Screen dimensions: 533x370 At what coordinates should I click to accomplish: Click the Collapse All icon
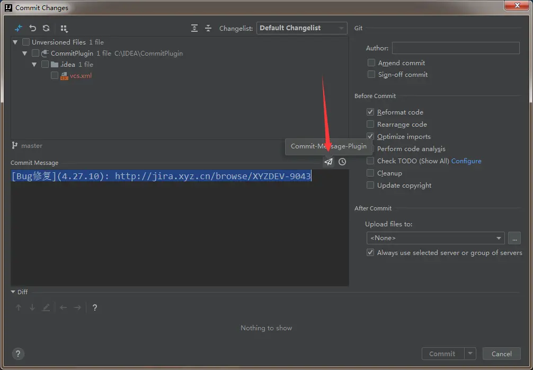point(208,28)
